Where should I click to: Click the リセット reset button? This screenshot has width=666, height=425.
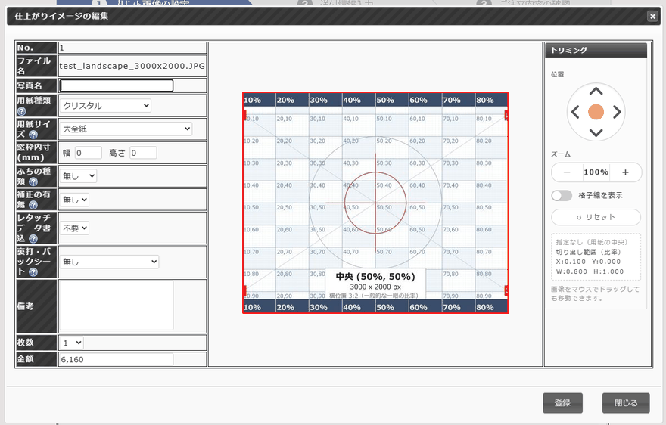click(596, 217)
